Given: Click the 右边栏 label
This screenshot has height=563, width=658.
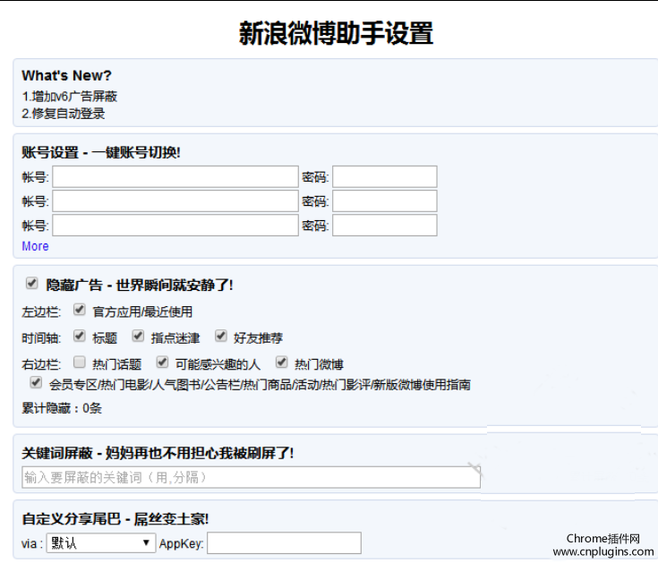Looking at the screenshot, I should (41, 364).
